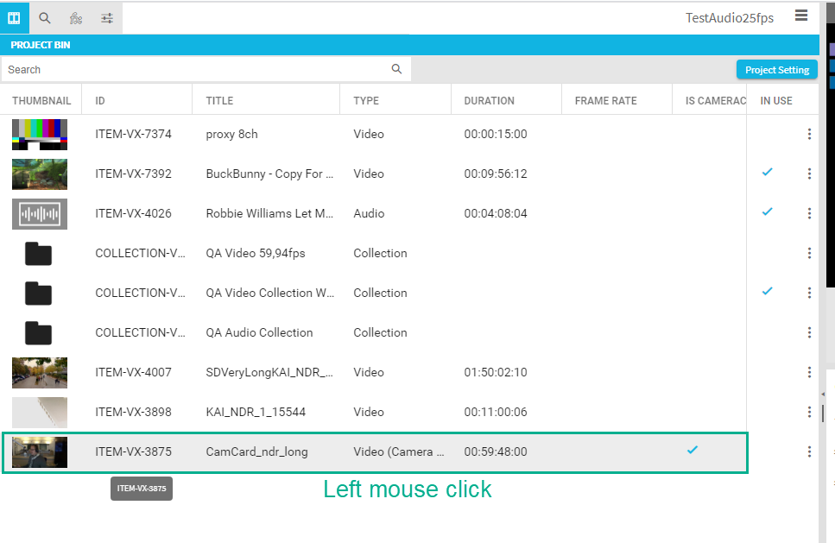Open the kebab menu for KAI_NDR_1_15544
This screenshot has height=543, width=835.
(x=809, y=412)
